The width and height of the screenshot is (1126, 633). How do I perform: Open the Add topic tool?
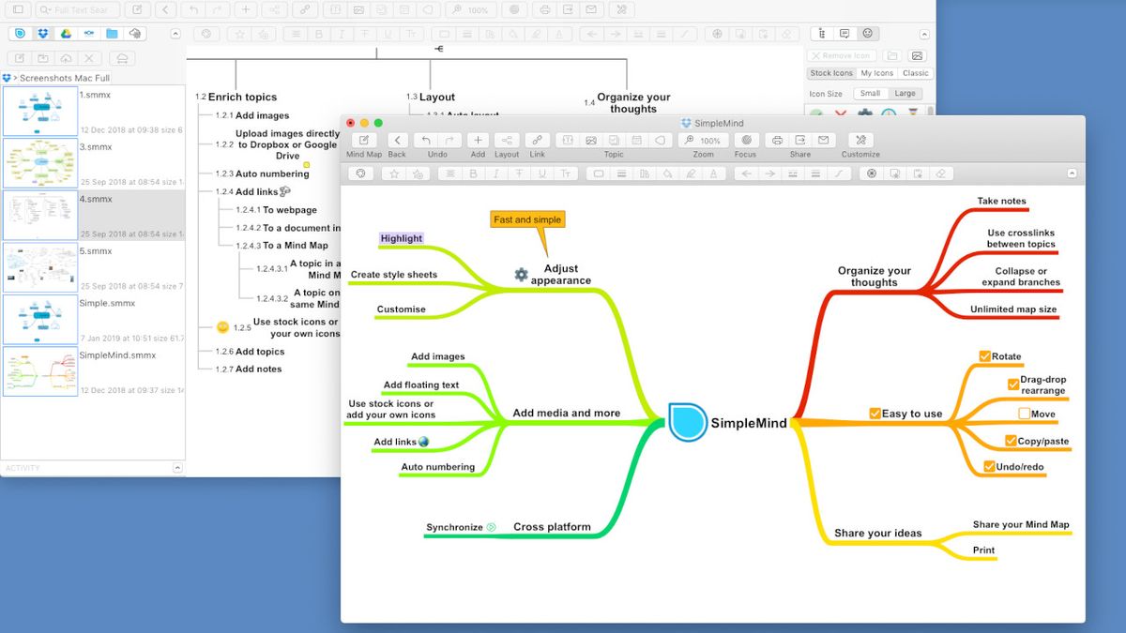478,141
